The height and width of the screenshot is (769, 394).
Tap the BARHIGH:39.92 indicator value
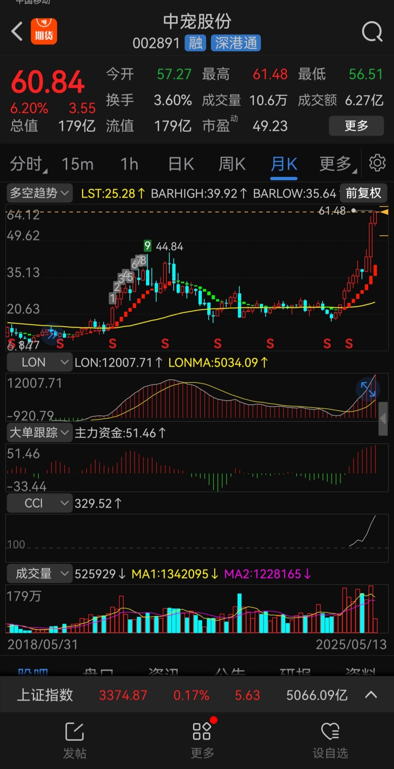coord(199,193)
